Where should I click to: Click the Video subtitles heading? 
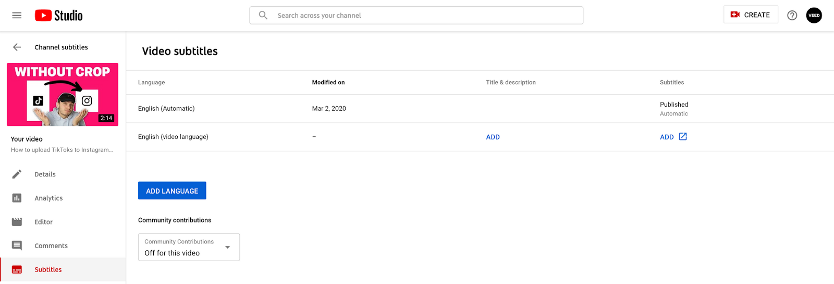coord(180,51)
